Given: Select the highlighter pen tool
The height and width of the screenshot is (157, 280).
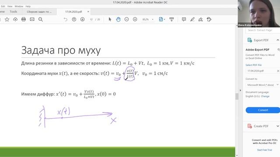Looking at the screenshot, I should point(192,19).
